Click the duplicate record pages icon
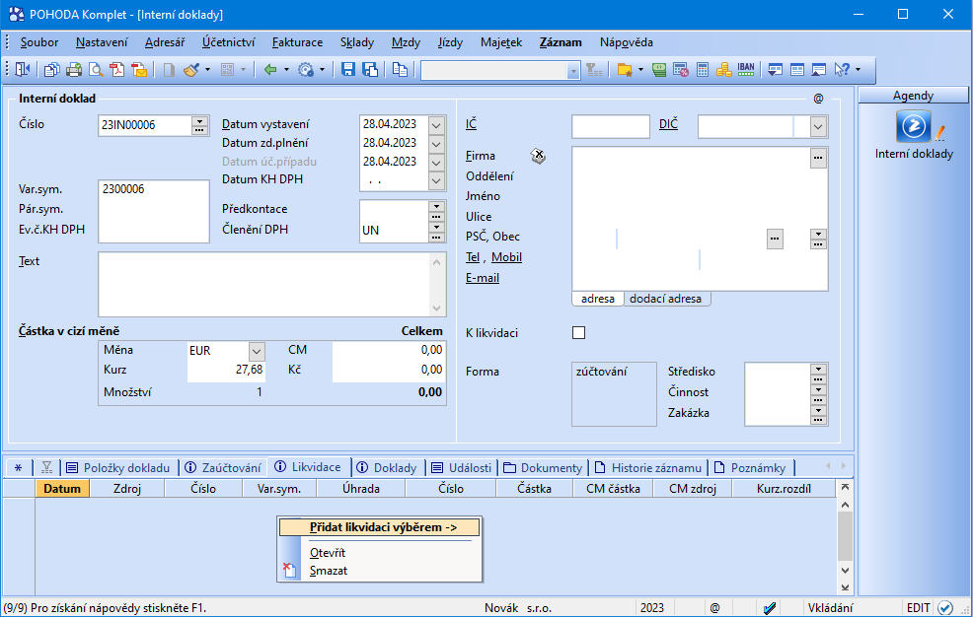 401,69
